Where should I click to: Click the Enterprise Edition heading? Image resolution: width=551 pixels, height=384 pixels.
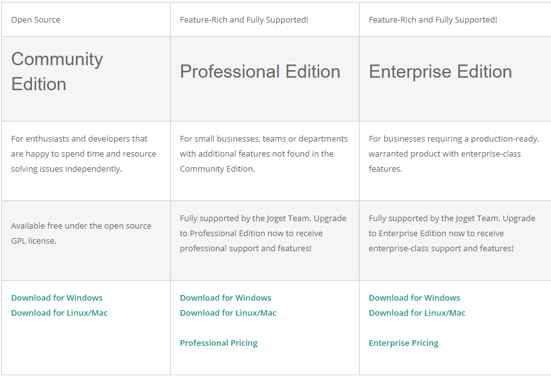point(440,71)
